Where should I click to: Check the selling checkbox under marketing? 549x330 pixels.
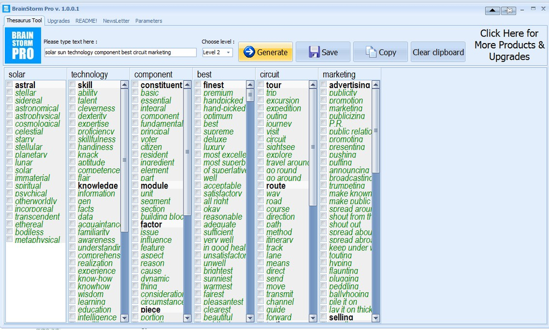tap(323, 317)
